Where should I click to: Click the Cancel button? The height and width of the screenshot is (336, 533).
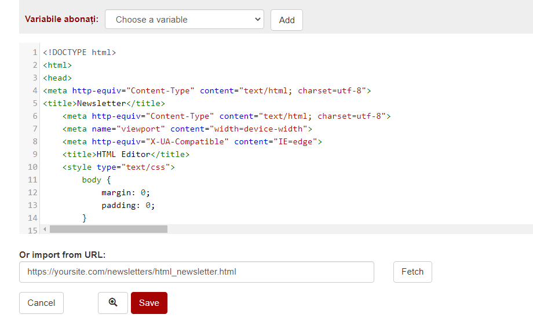point(41,303)
